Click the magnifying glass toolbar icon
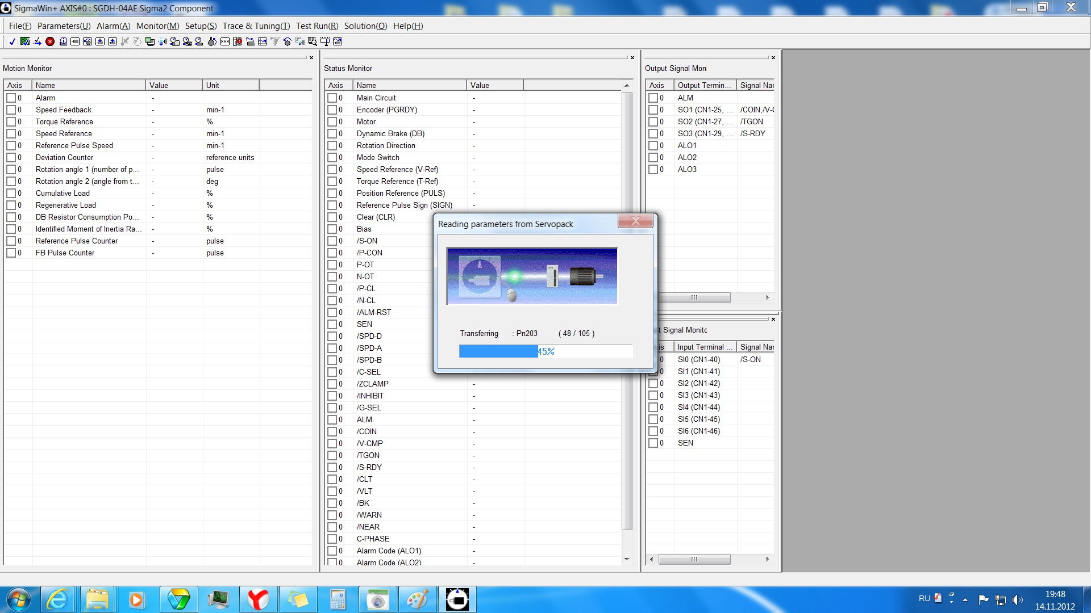1091x613 pixels. coord(312,41)
